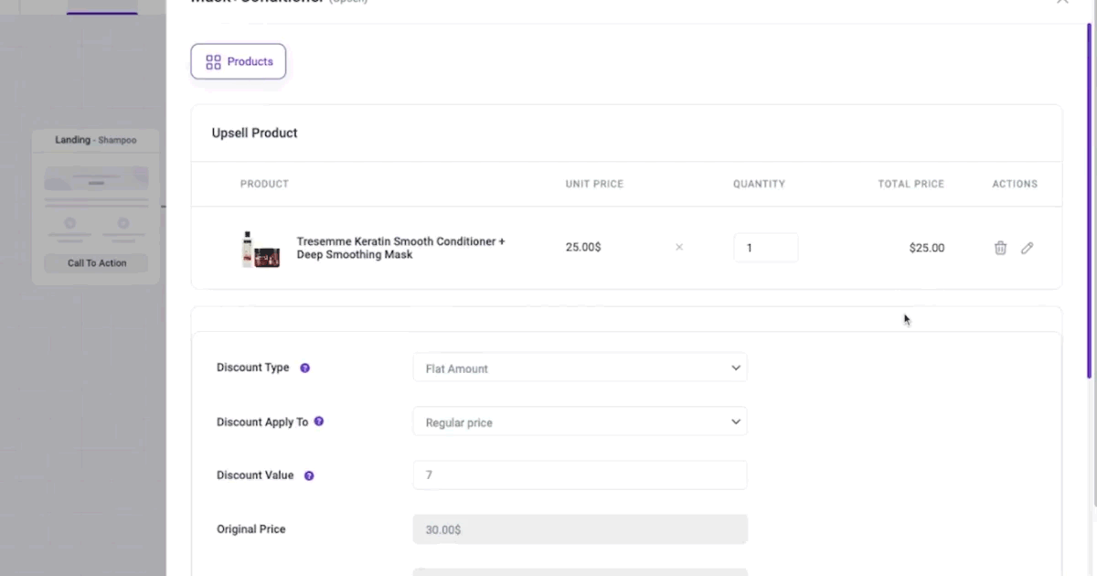Click the Tresemme product thumbnail image
1097x576 pixels.
coord(261,249)
